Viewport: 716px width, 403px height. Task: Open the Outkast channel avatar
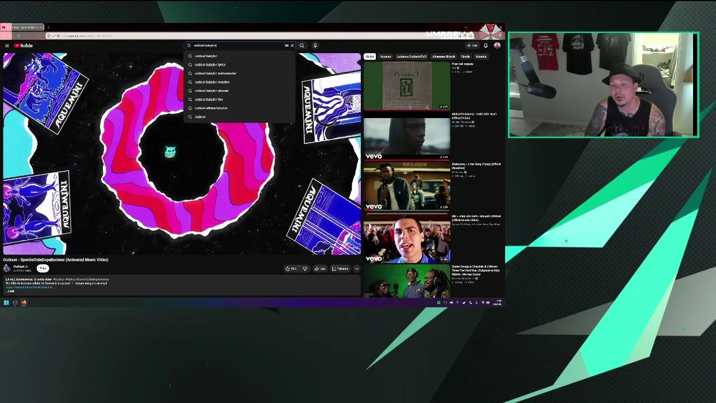tap(7, 268)
